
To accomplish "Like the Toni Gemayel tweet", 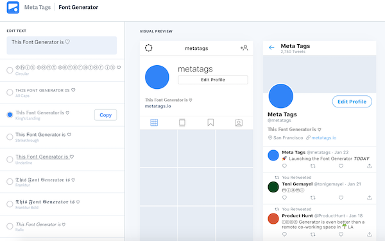I will click(341, 198).
